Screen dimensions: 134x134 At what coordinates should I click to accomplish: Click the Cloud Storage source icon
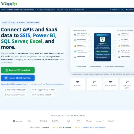[75, 57]
